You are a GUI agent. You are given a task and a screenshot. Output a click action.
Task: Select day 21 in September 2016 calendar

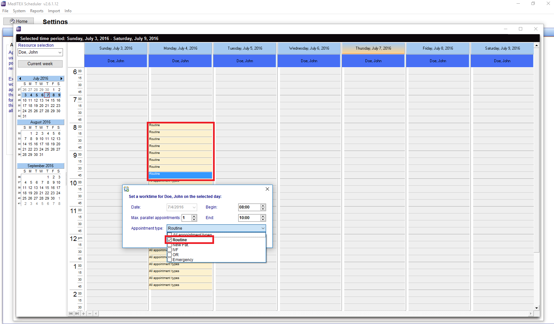41,193
